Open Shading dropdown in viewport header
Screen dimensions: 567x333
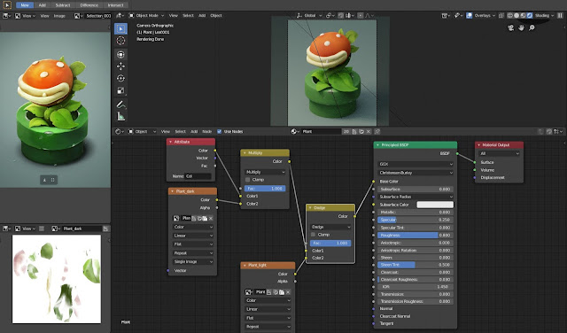point(545,16)
